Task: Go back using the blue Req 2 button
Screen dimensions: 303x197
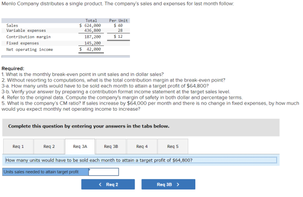Action: coord(108,184)
